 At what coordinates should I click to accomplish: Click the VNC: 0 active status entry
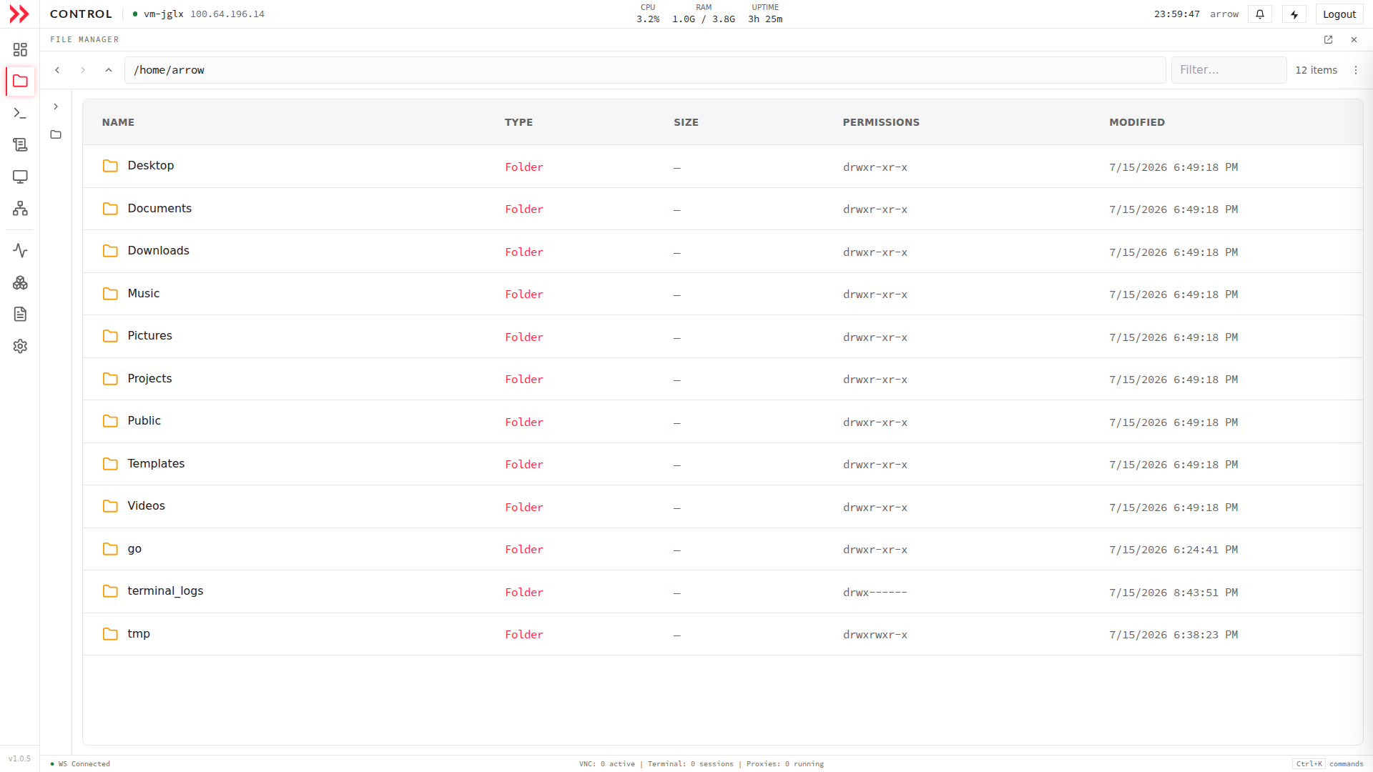[607, 764]
